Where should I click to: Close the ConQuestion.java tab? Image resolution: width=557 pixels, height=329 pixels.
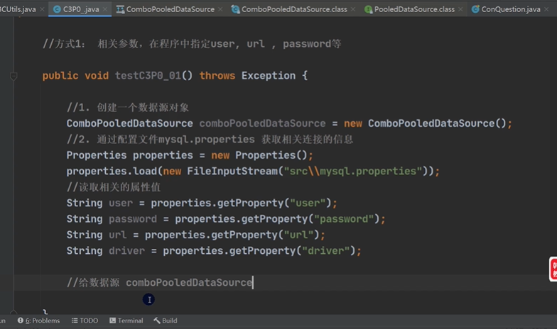547,9
